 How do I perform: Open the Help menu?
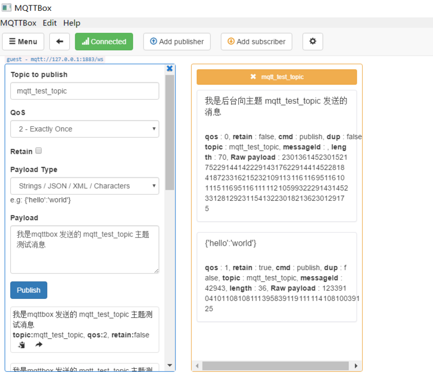[71, 23]
